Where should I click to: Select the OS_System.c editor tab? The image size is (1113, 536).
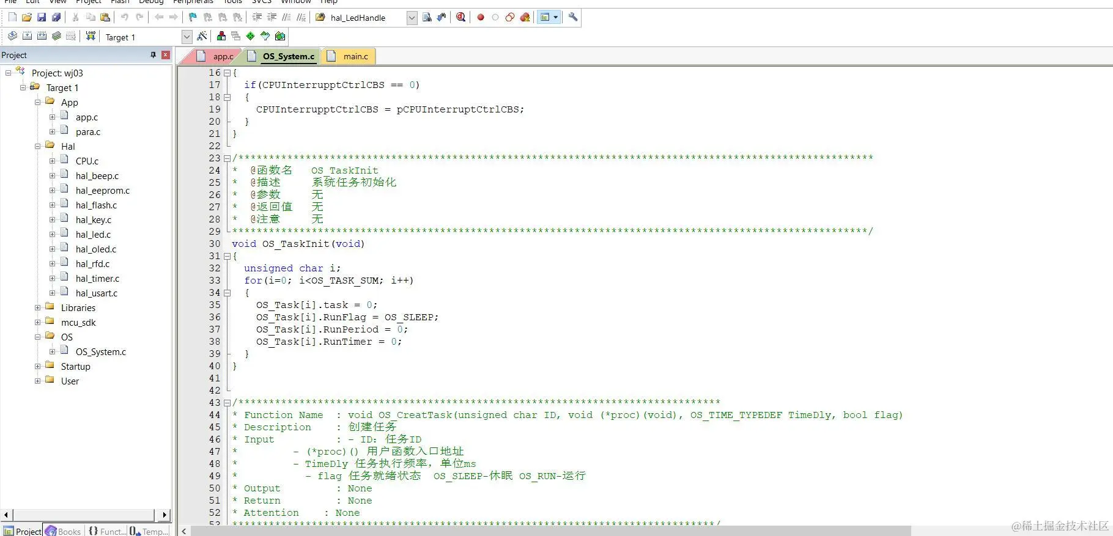click(x=282, y=56)
